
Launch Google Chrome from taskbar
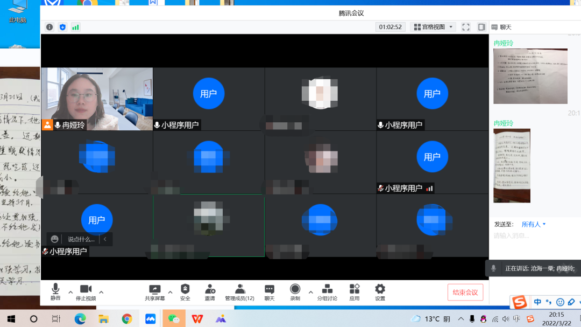tap(127, 319)
